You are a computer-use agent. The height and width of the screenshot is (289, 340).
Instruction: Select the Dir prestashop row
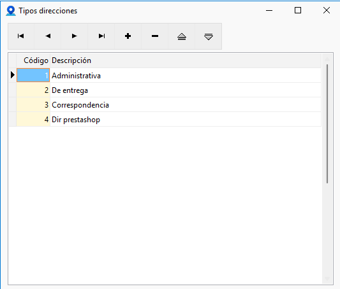click(165, 120)
